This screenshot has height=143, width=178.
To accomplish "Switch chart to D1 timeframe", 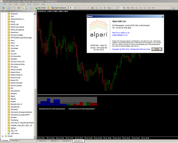I will pyautogui.click(x=145, y=8).
